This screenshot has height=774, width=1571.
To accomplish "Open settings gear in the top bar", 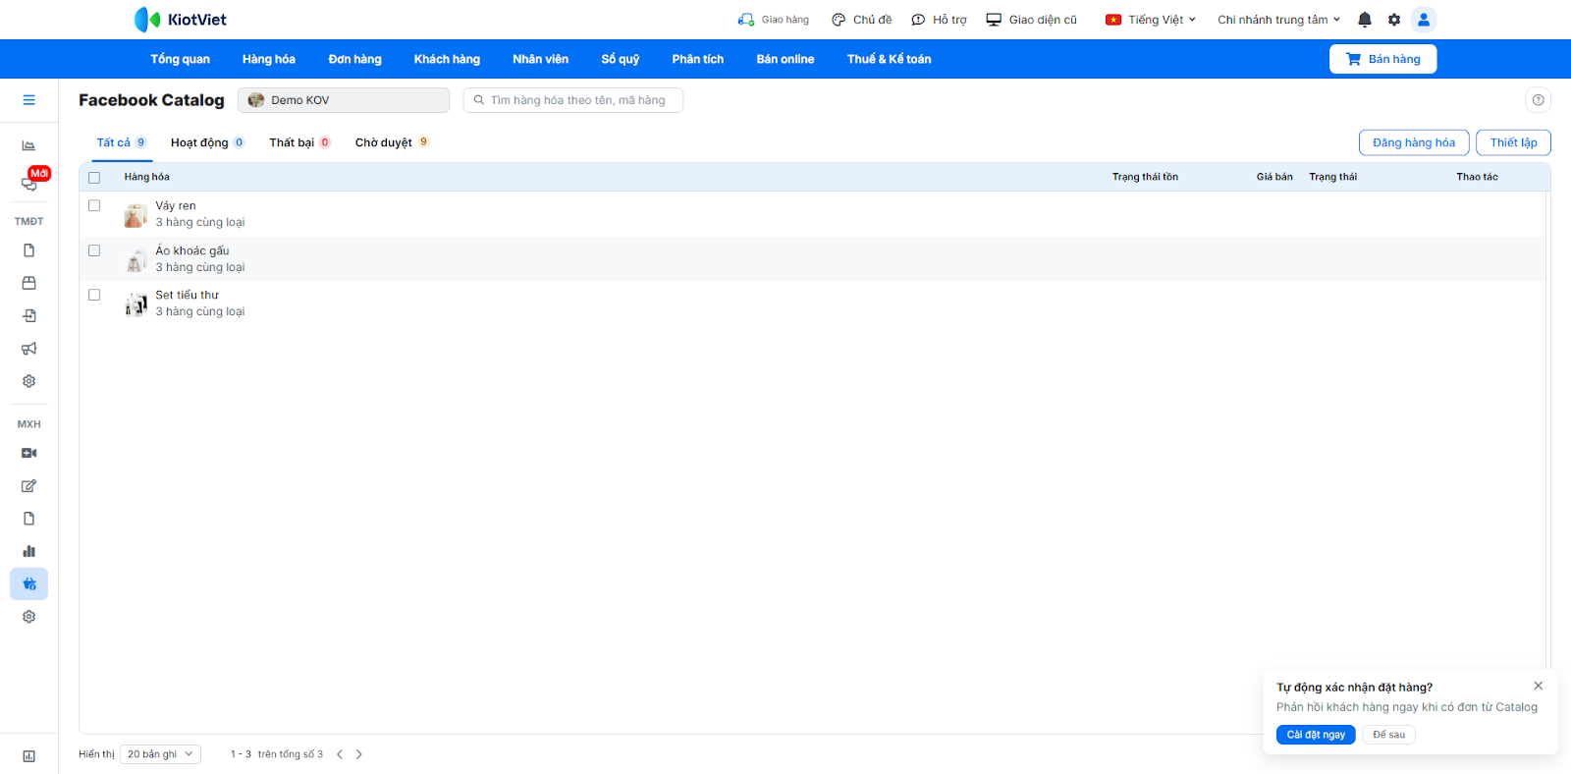I will pos(1394,20).
